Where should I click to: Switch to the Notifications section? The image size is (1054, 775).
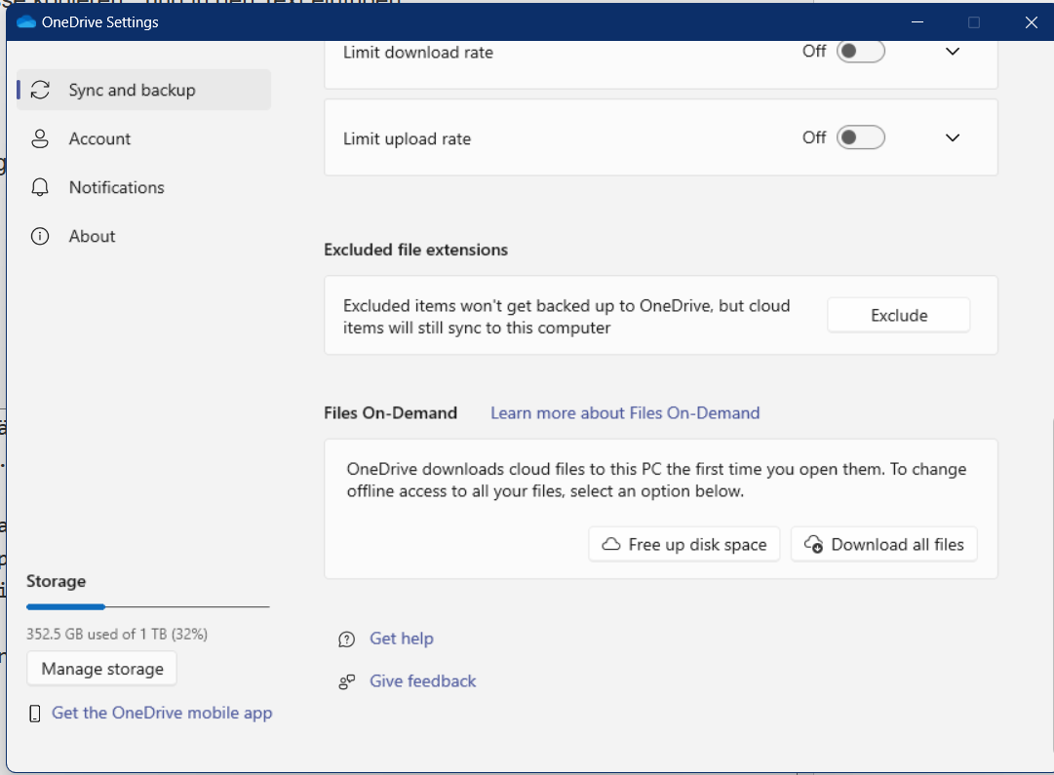(x=116, y=187)
